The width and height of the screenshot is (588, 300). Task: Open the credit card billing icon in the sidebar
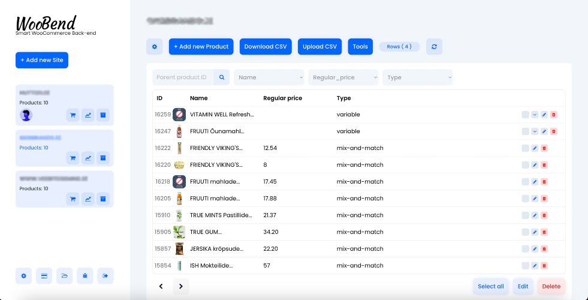[x=44, y=276]
